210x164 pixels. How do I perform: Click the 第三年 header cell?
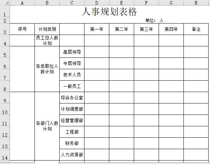(x=146, y=29)
